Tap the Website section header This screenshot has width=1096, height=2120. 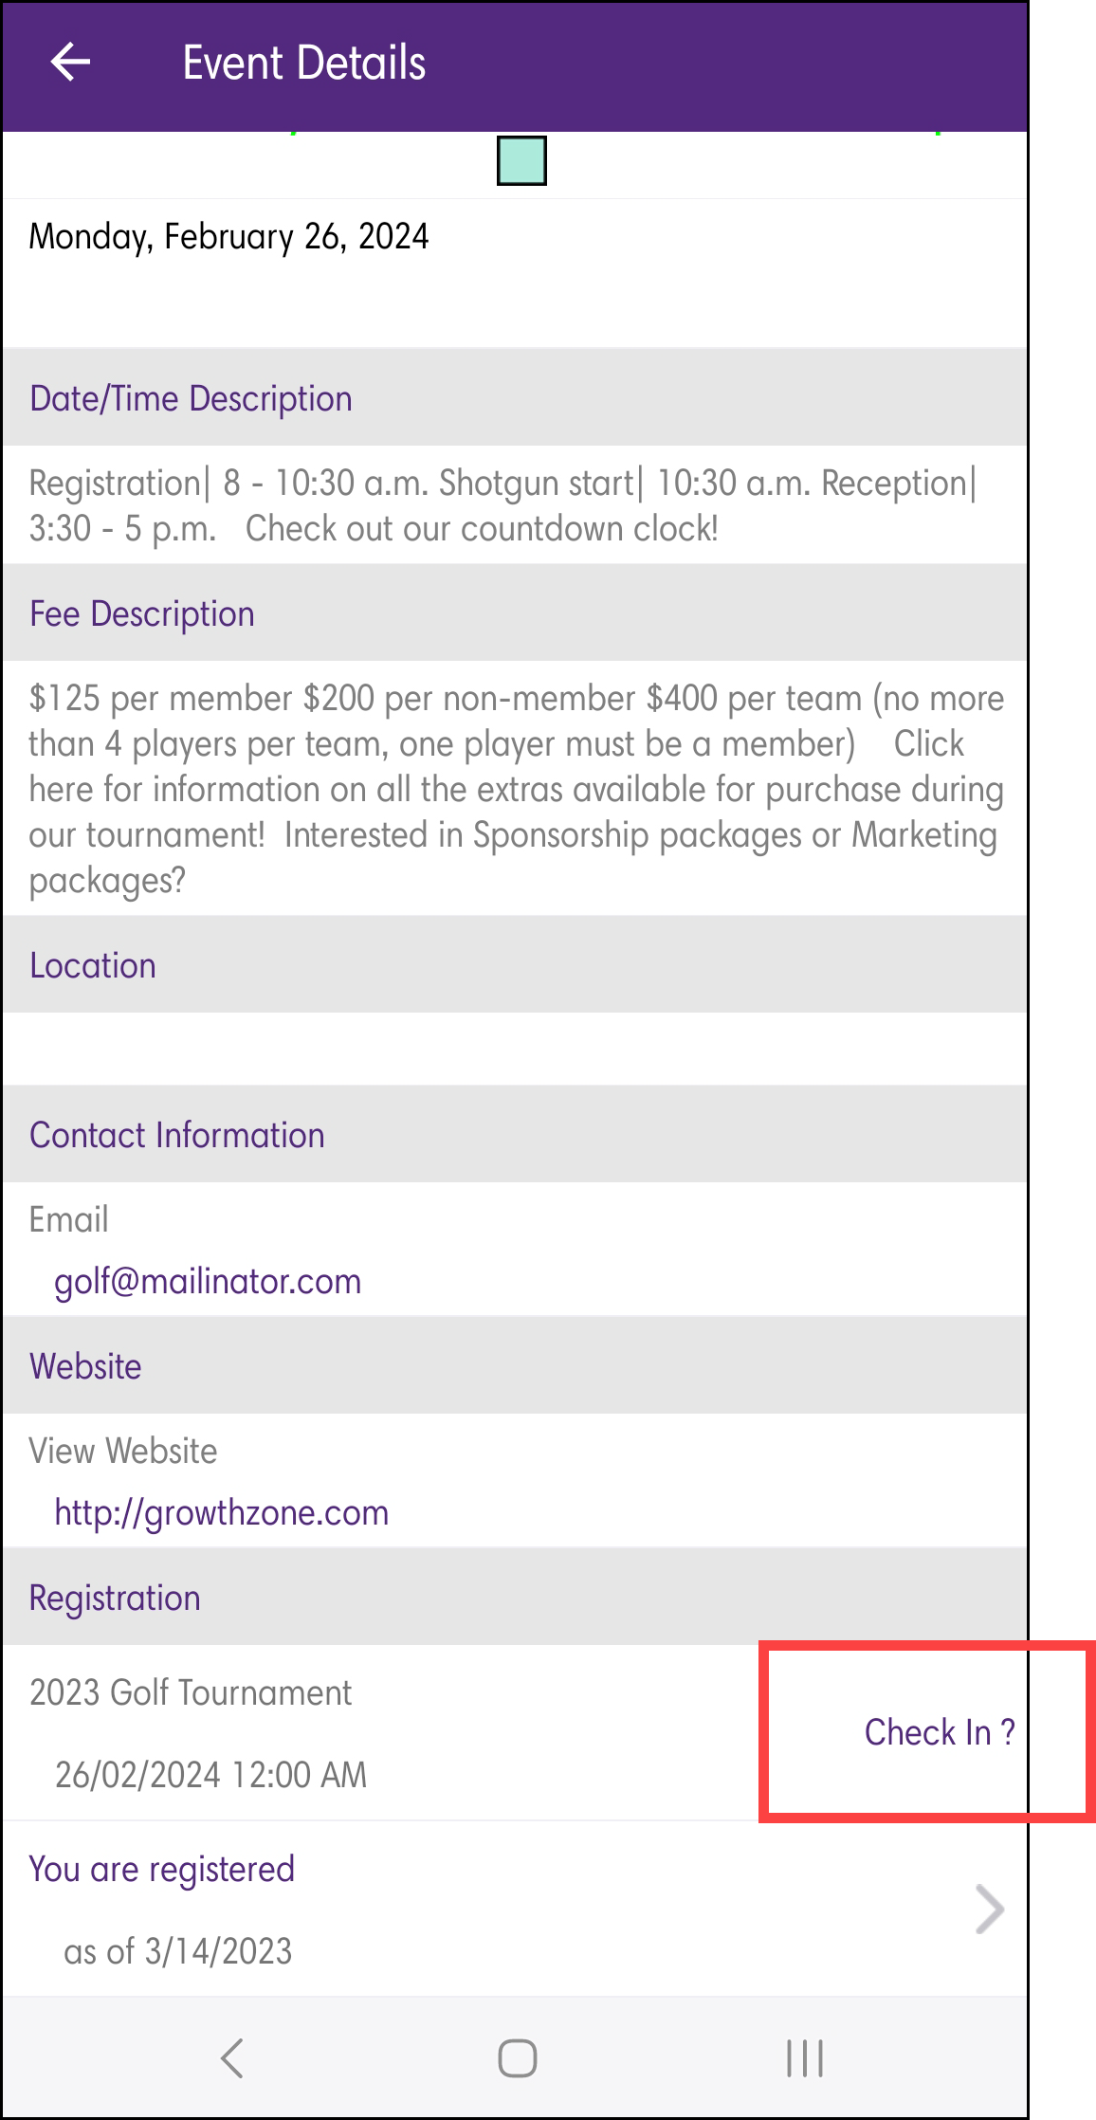tap(85, 1366)
